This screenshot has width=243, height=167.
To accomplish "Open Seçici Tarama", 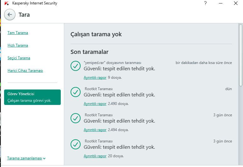I will tap(19, 58).
